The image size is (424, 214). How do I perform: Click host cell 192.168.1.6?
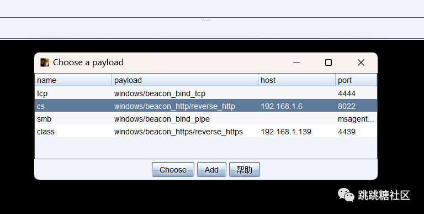tap(282, 106)
